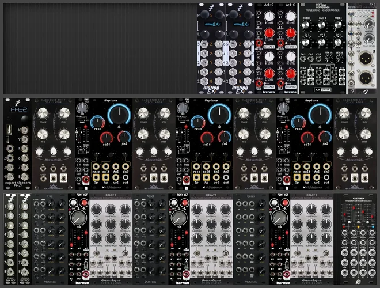380x288 pixels.
Task: Click red C1 Level knob on left A*B+C
Action: coord(269,32)
